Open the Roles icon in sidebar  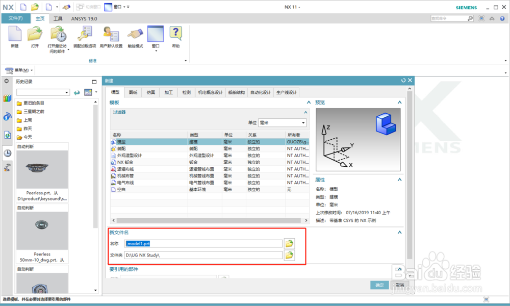7,167
